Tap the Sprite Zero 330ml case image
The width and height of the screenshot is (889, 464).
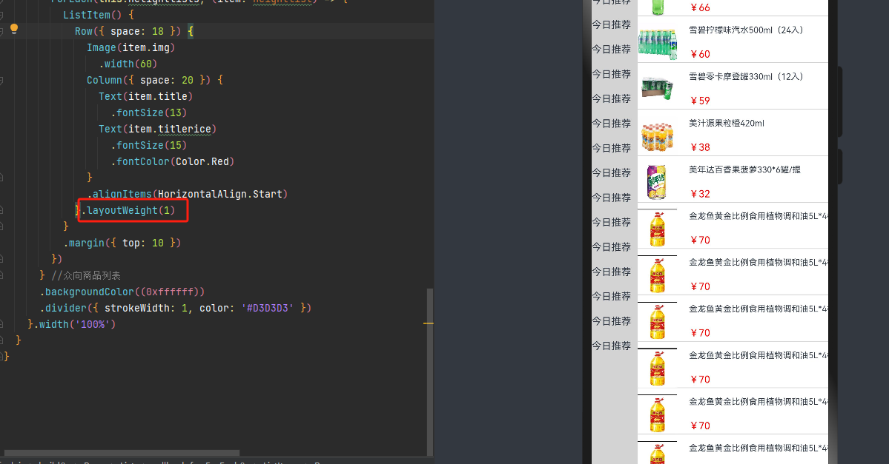point(658,87)
